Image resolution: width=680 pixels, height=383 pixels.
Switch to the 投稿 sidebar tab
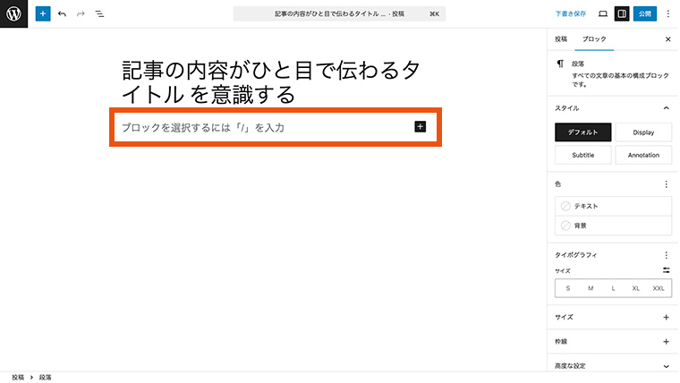click(x=561, y=39)
